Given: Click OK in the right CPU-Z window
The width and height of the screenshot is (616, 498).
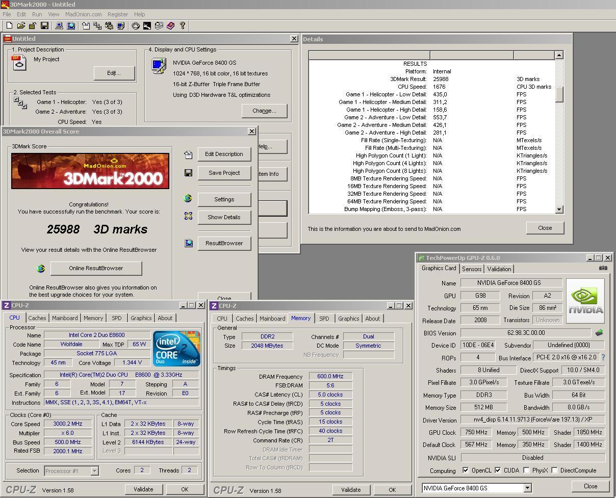Looking at the screenshot, I should 392,490.
